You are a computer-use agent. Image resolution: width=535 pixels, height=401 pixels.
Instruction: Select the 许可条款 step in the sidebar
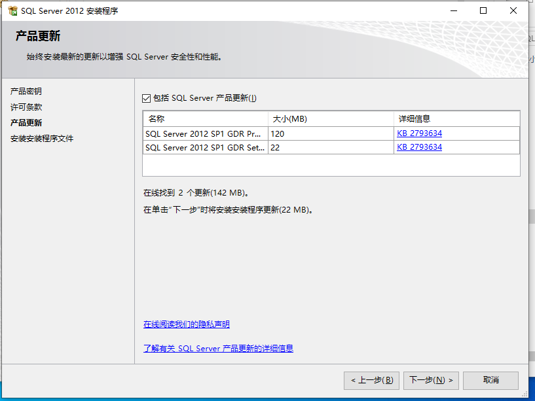pos(26,107)
